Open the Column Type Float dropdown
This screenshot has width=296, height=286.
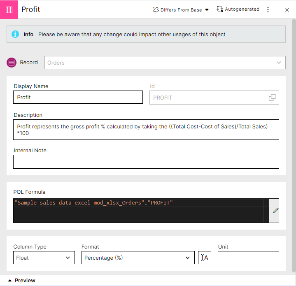(x=44, y=258)
